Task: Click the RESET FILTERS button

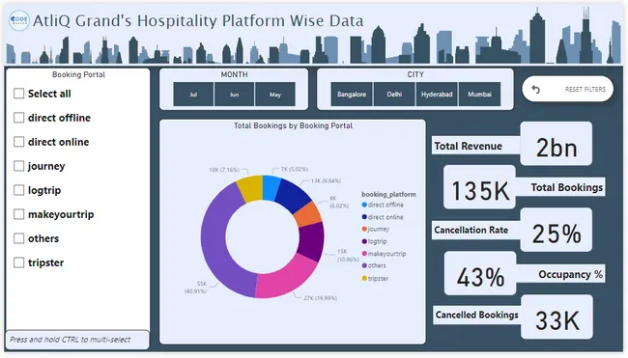Action: click(x=568, y=89)
